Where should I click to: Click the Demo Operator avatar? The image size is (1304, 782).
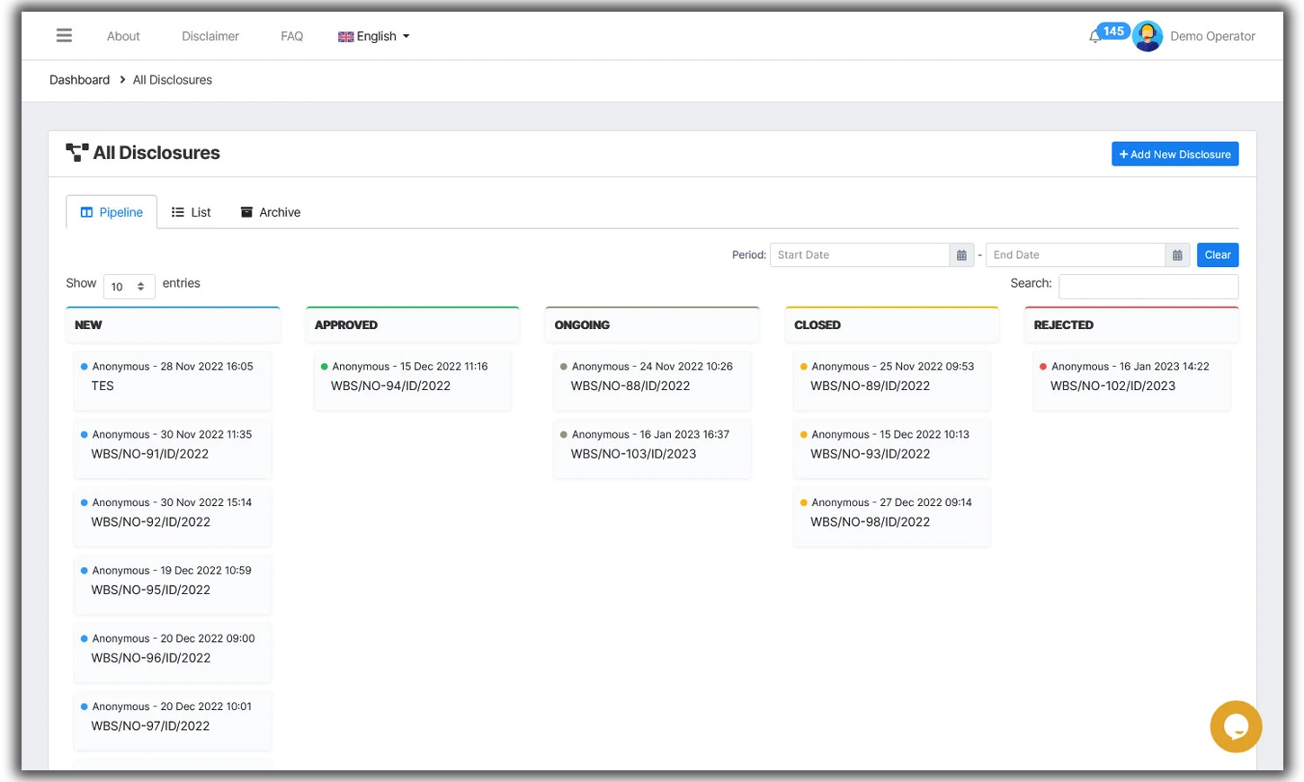tap(1147, 36)
